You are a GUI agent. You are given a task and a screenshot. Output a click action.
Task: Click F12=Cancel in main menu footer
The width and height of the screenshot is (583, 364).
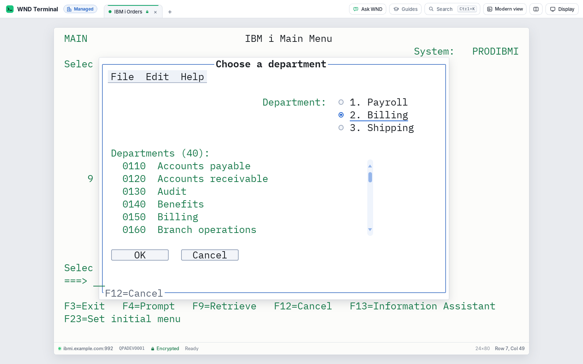(x=303, y=306)
